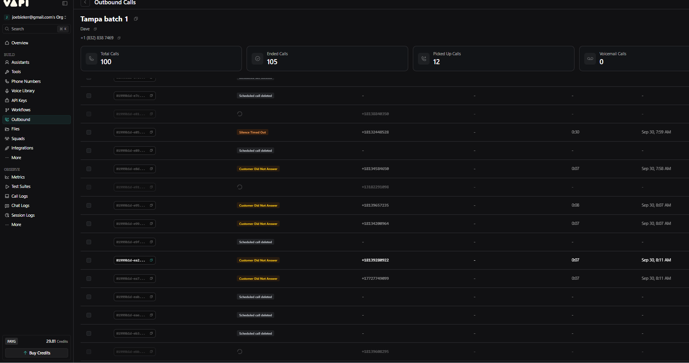Click phone number +18139280922
This screenshot has height=363, width=689.
(375, 260)
